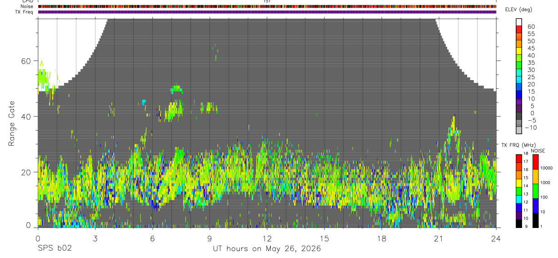This screenshot has width=558, height=258.
Task: Click the 'TX FRQ (MHz)' color bar title
Action: [x=518, y=145]
